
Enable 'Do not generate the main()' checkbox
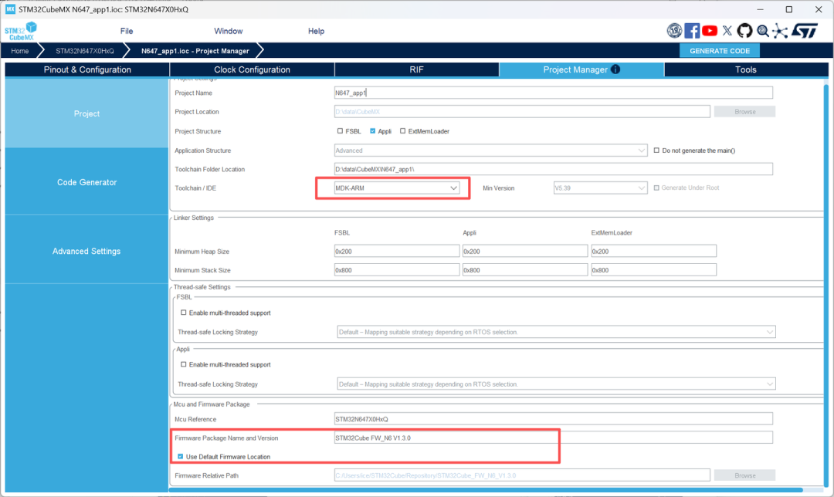pos(656,150)
